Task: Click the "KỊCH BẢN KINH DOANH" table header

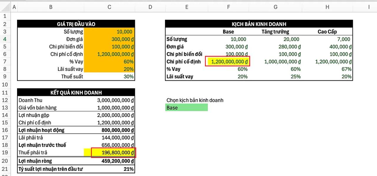Action: (x=259, y=24)
